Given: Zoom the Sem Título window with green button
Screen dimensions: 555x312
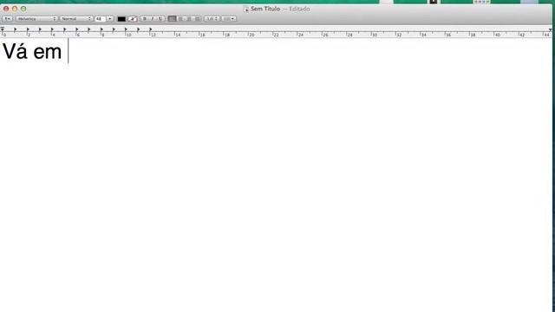Looking at the screenshot, I should pos(23,9).
